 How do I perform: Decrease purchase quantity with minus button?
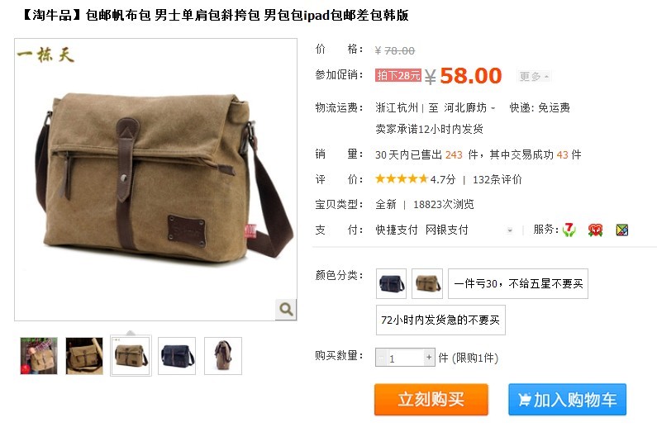(381, 358)
